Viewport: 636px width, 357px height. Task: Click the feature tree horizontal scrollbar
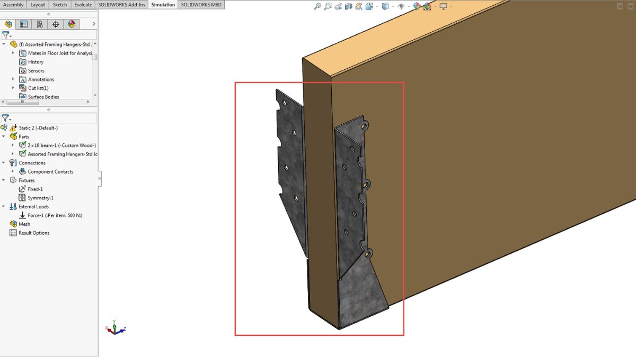[20, 103]
